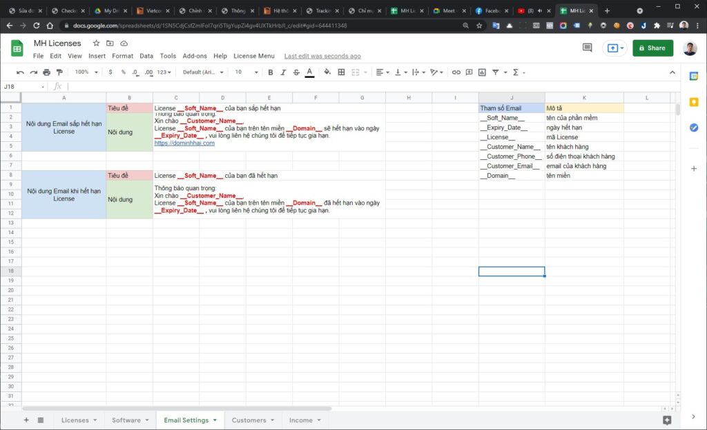Open the comment history icon
The image size is (707, 430).
coord(587,48)
